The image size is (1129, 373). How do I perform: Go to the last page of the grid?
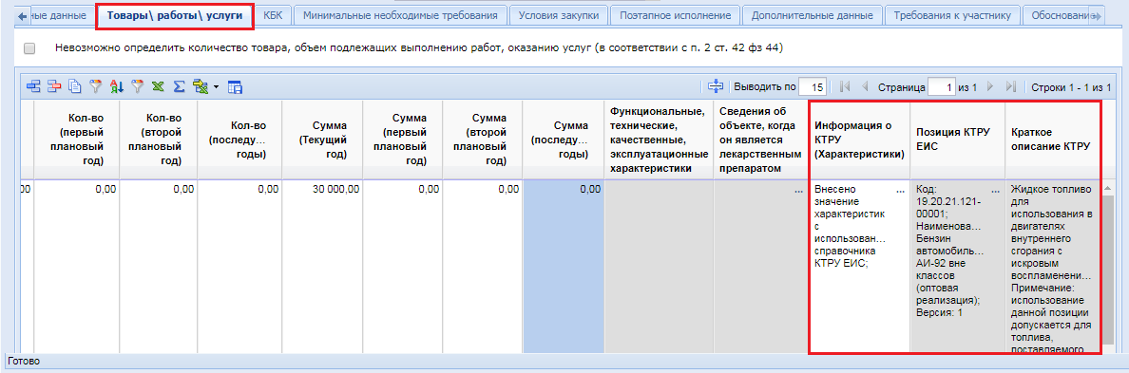(x=1010, y=87)
